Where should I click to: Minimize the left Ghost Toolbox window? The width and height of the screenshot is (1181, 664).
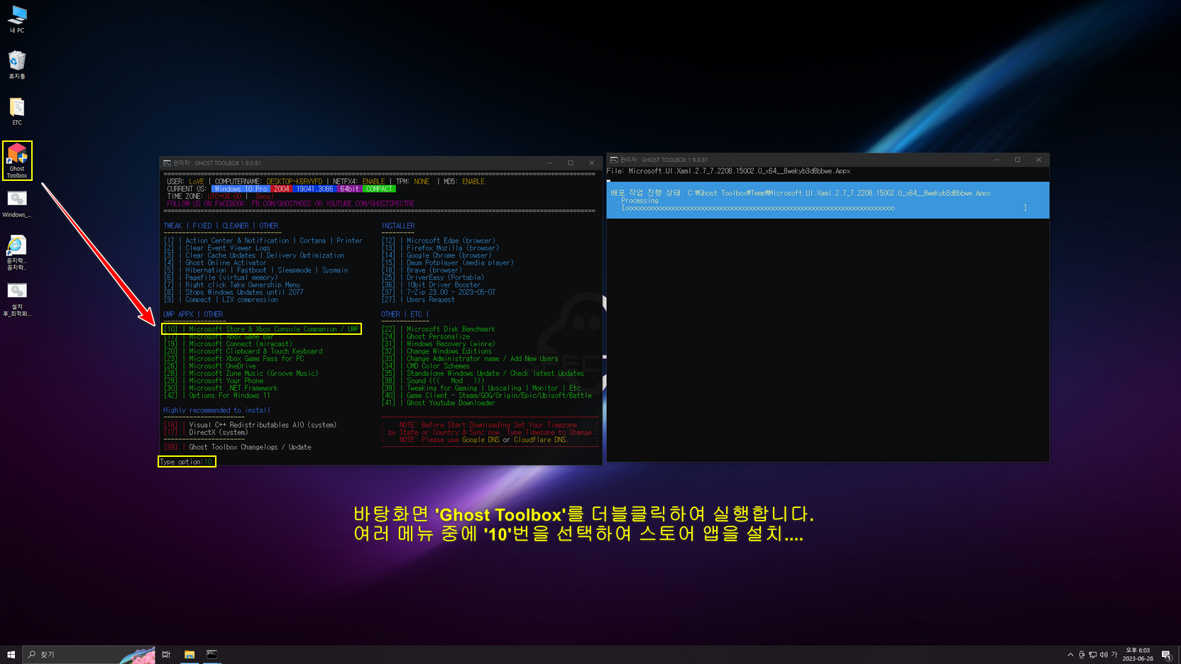pos(549,163)
